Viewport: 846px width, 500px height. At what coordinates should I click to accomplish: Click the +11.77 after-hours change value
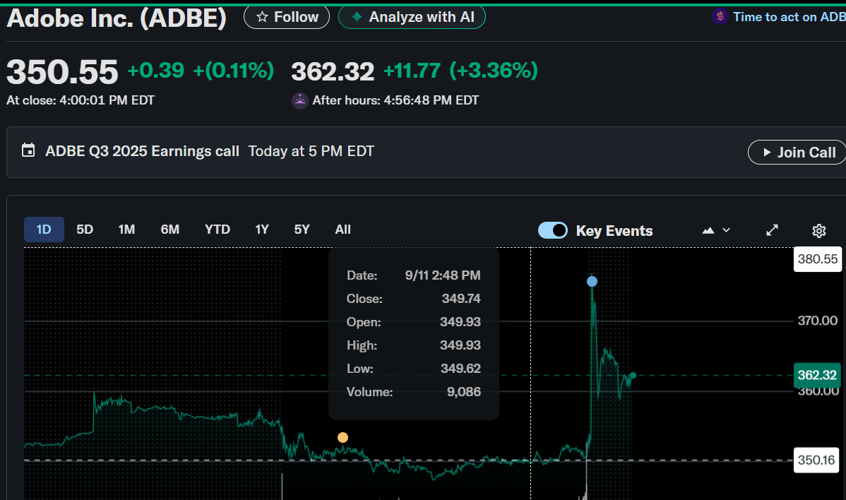tap(412, 71)
